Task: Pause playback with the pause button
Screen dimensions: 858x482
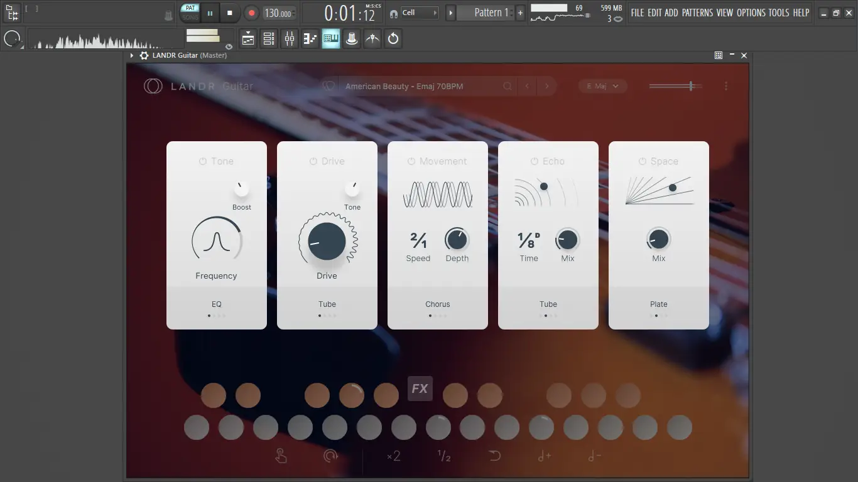Action: tap(210, 13)
